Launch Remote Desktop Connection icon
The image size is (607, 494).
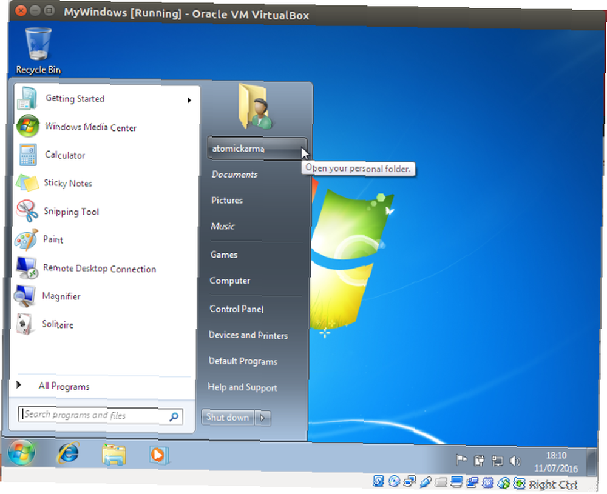26,267
